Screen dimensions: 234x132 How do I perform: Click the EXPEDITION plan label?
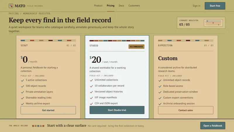pyautogui.click(x=165, y=45)
